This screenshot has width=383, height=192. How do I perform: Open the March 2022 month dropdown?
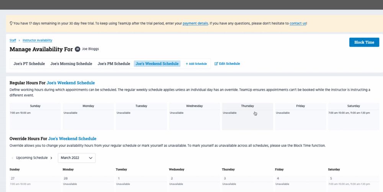[x=77, y=158]
